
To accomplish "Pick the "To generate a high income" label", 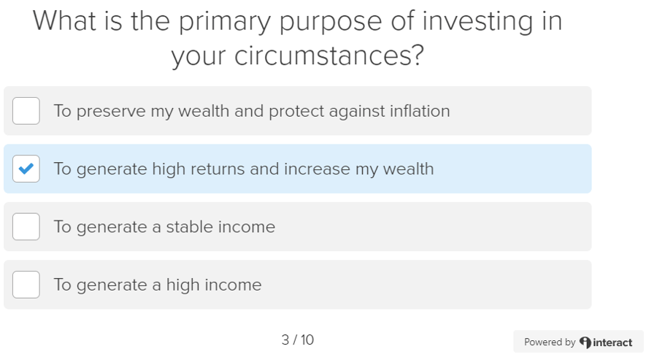I will coord(158,284).
